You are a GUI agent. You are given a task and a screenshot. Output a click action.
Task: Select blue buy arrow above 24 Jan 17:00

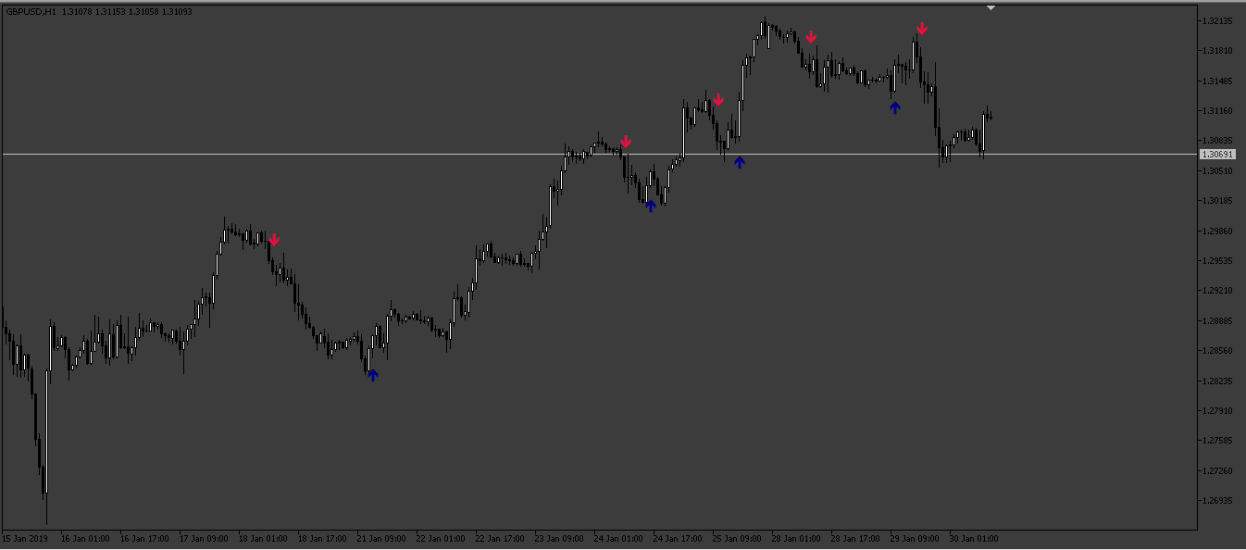coord(651,205)
